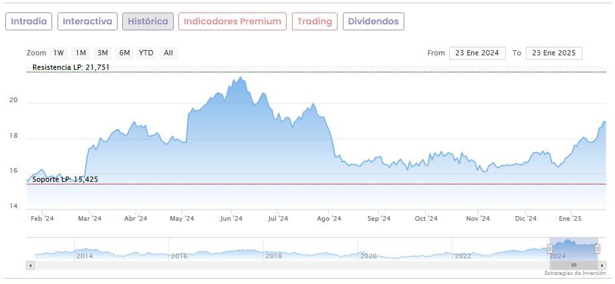The width and height of the screenshot is (615, 284).
Task: Select YTD zoom range
Action: point(146,53)
